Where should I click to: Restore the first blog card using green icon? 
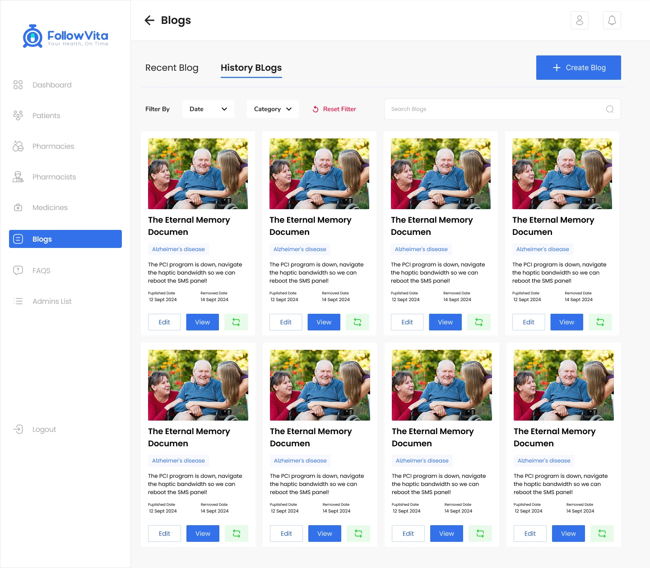(236, 322)
